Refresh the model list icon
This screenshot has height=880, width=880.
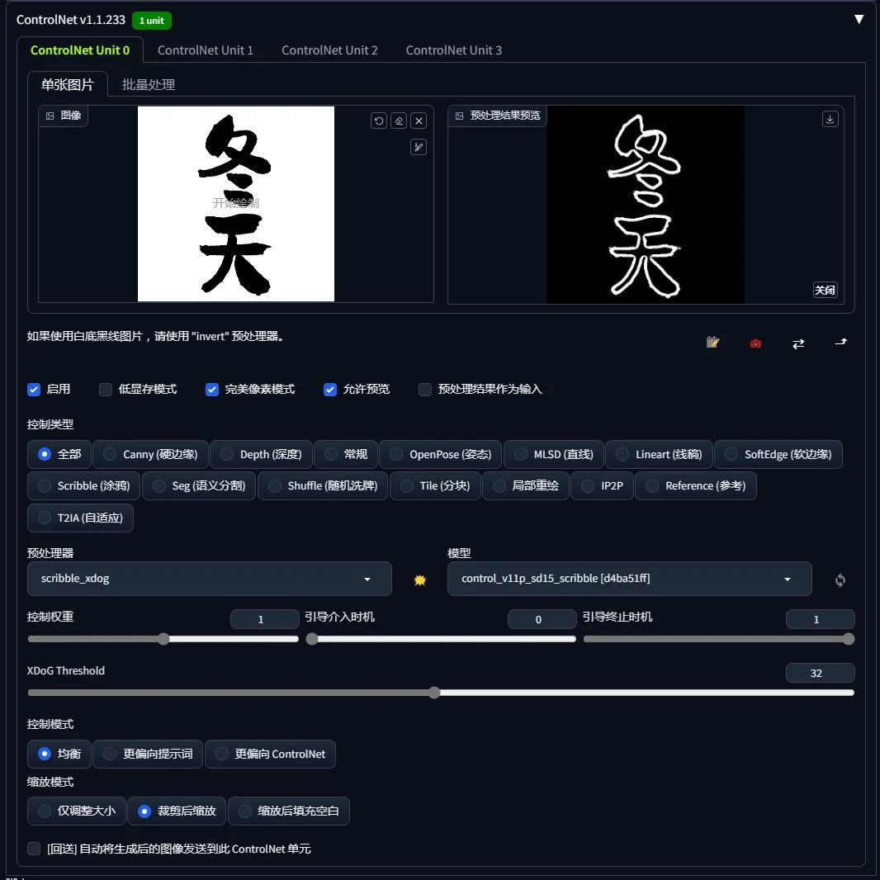(x=840, y=580)
